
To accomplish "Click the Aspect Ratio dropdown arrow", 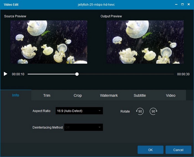I will [99, 111].
